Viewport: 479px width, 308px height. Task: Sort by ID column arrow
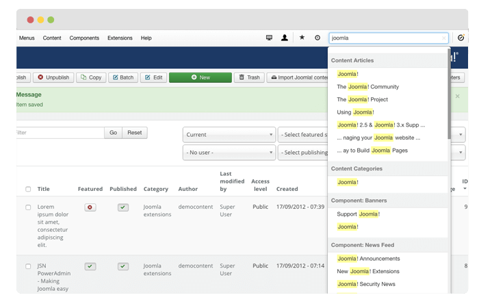[x=465, y=188]
